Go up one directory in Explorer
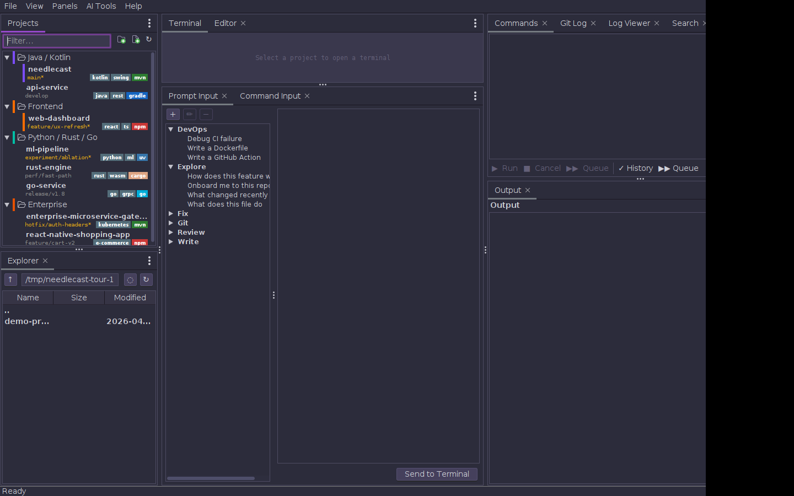Viewport: 794px width, 496px height. pyautogui.click(x=10, y=279)
